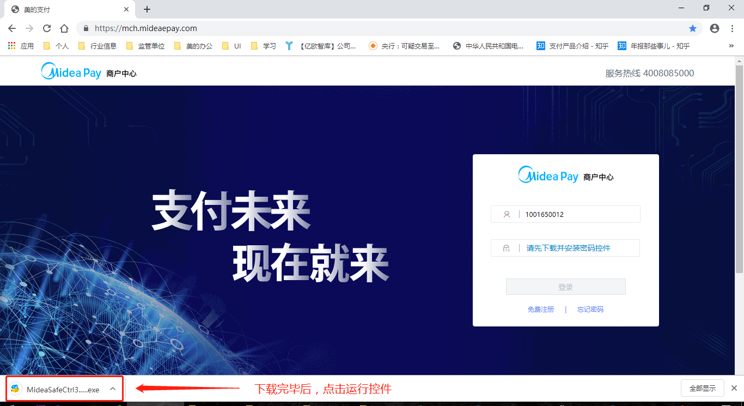
Task: Reload the current page
Action: click(47, 28)
